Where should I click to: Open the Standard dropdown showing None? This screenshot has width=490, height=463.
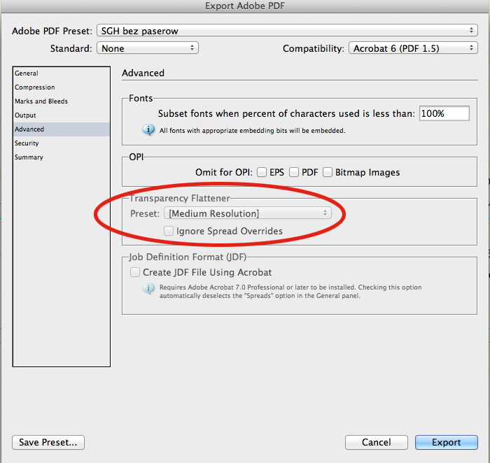tap(148, 48)
